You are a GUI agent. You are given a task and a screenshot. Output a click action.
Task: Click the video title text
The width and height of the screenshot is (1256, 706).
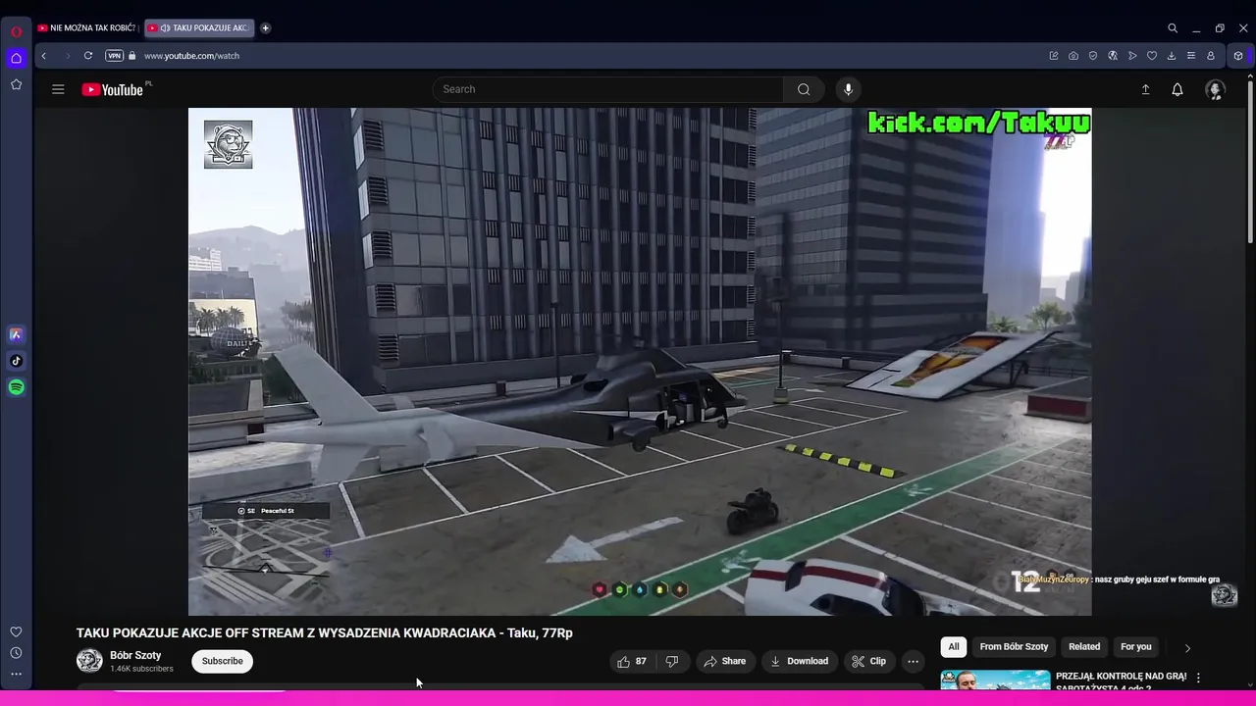click(325, 632)
